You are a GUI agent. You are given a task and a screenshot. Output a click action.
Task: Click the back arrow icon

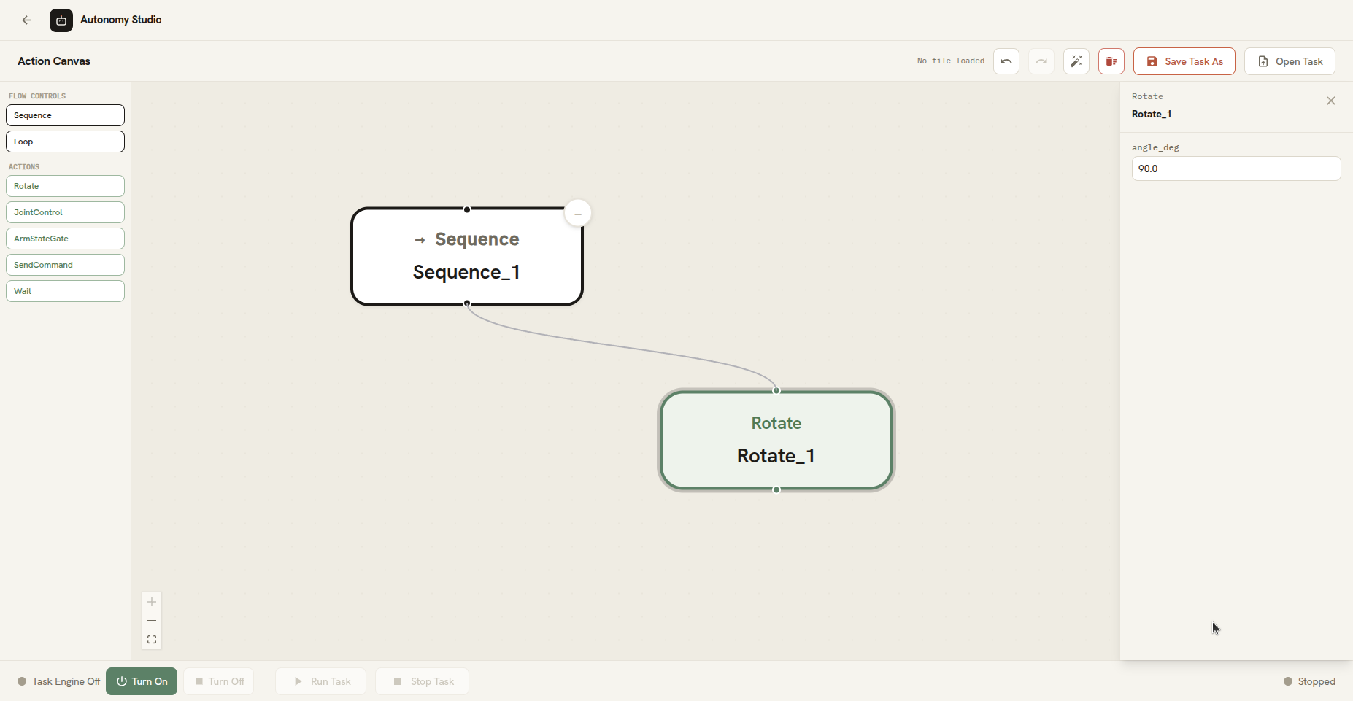(x=27, y=20)
